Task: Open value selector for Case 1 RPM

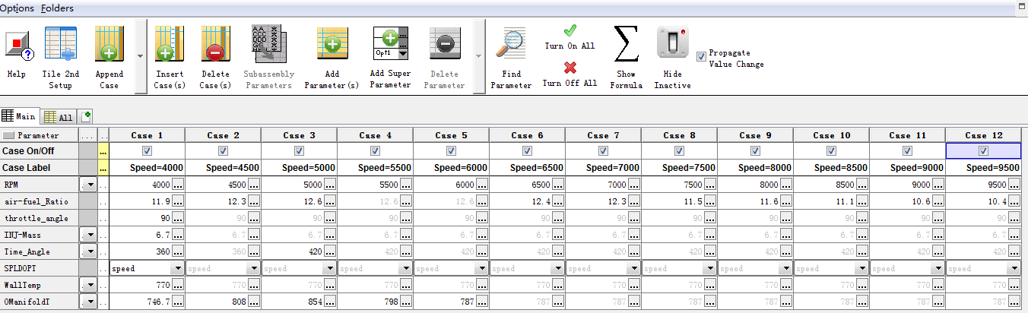Action: coord(177,185)
